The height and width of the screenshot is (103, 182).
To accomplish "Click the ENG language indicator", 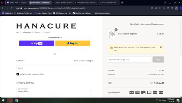I will (164, 100).
